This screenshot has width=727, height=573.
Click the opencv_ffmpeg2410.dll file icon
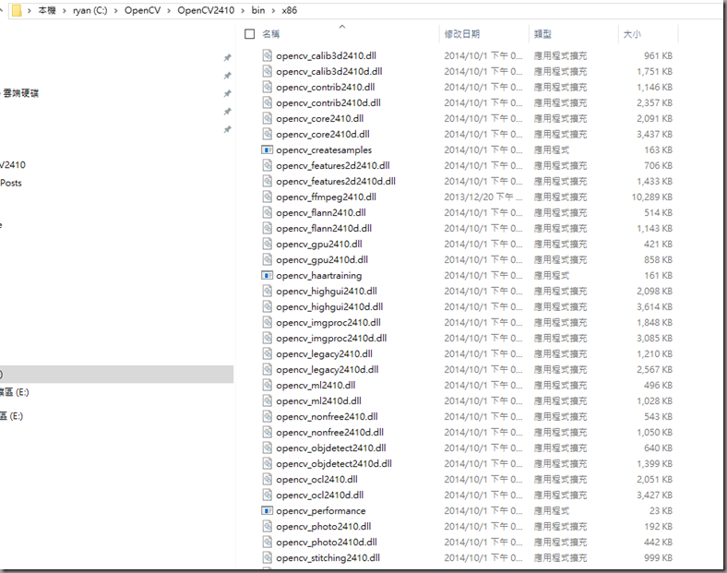click(x=267, y=197)
